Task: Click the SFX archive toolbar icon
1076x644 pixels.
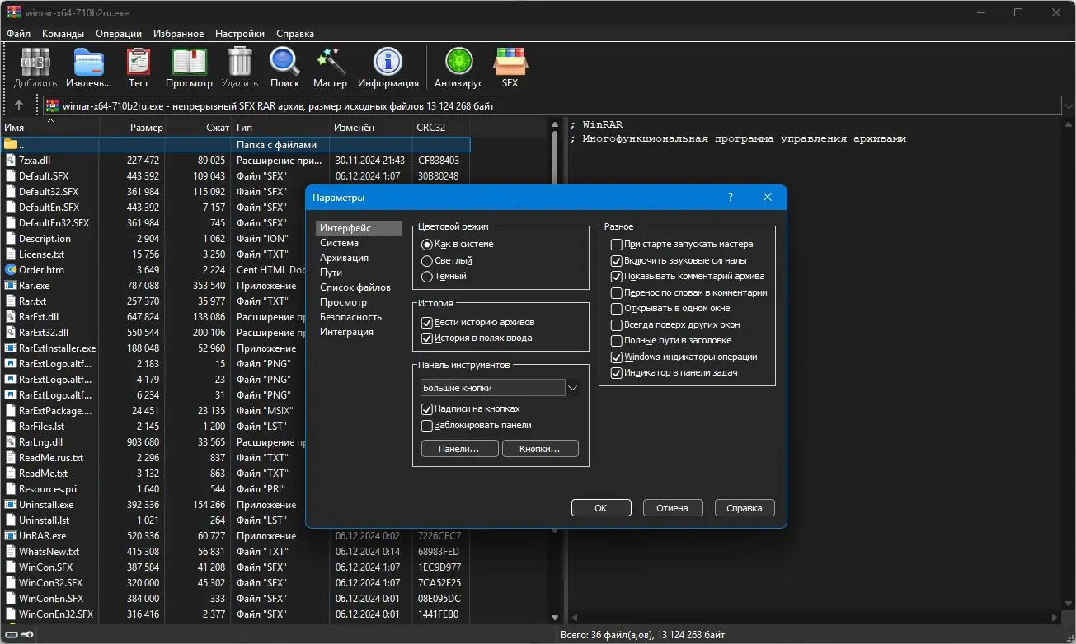Action: click(x=510, y=63)
